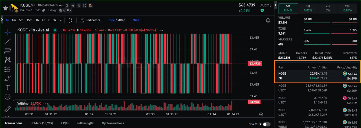Switch chart to Price view
Screen dimensions: 361x128
111,20
